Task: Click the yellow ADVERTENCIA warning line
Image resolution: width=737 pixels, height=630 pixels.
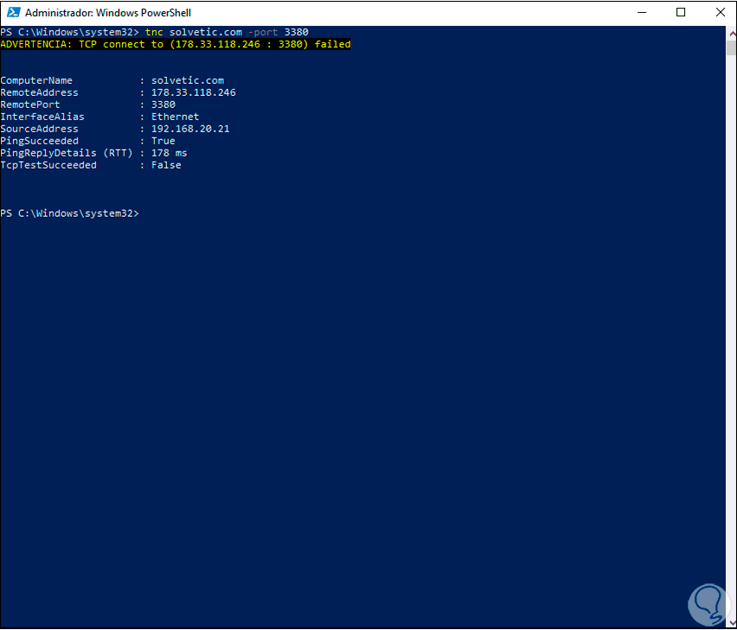Action: tap(176, 44)
